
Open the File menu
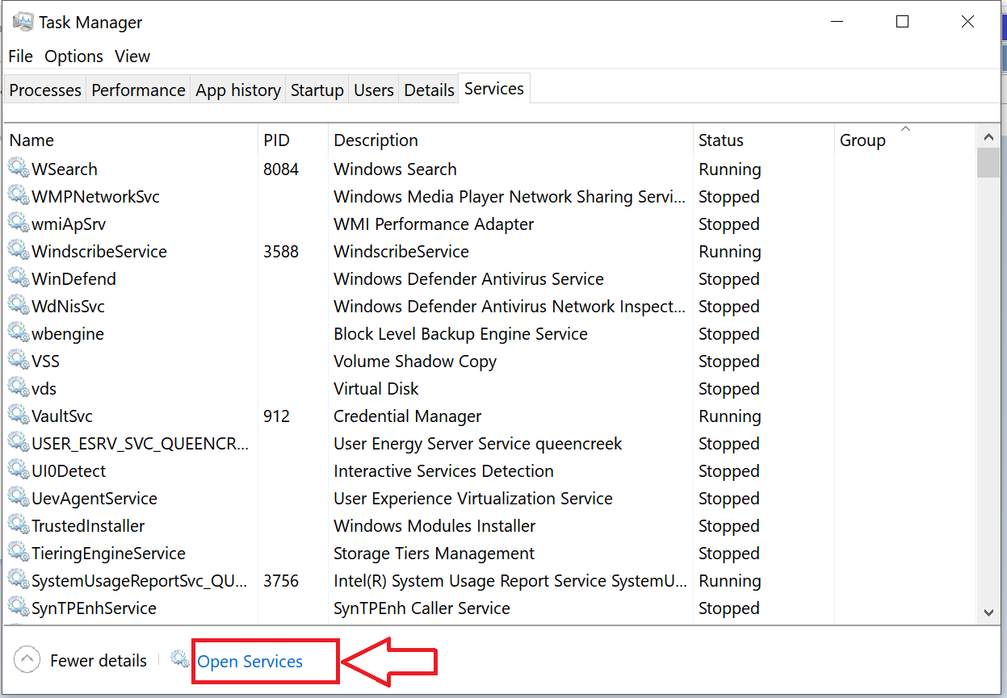(20, 56)
